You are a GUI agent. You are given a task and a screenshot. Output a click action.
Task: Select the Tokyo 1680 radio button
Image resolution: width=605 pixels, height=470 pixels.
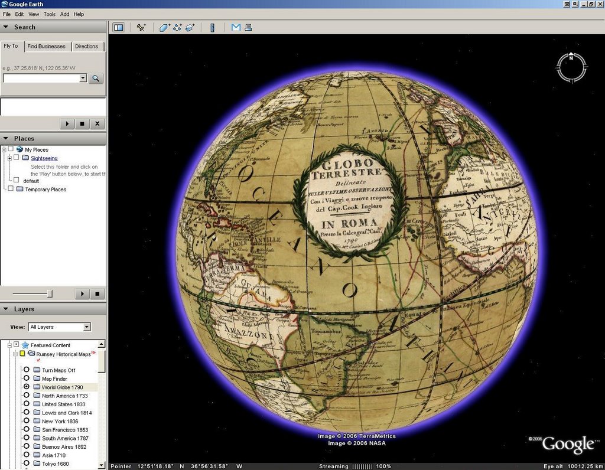click(x=26, y=463)
